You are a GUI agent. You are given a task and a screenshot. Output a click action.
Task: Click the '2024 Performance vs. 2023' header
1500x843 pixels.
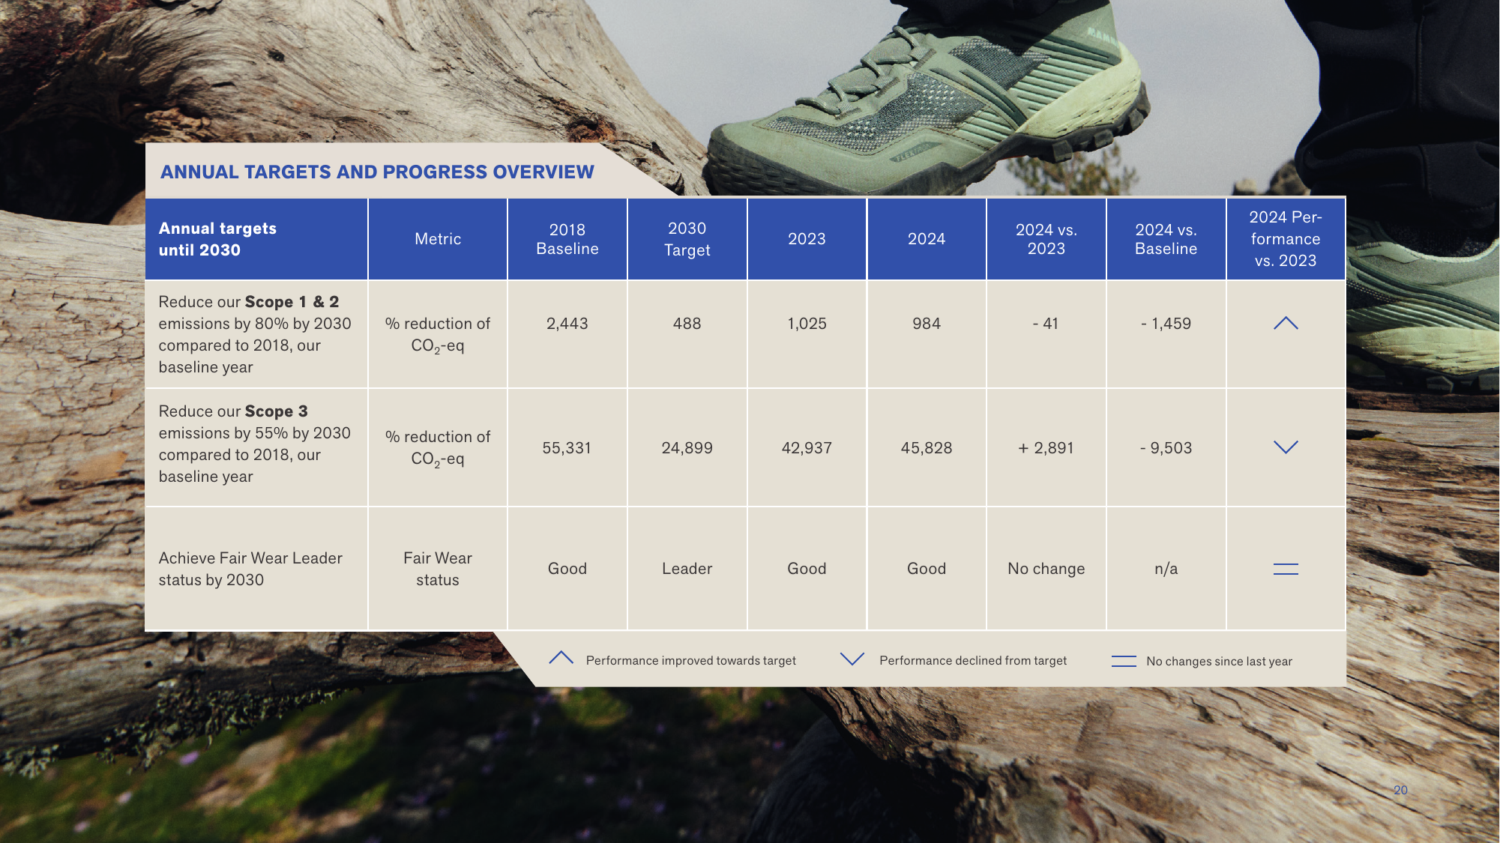coord(1286,239)
